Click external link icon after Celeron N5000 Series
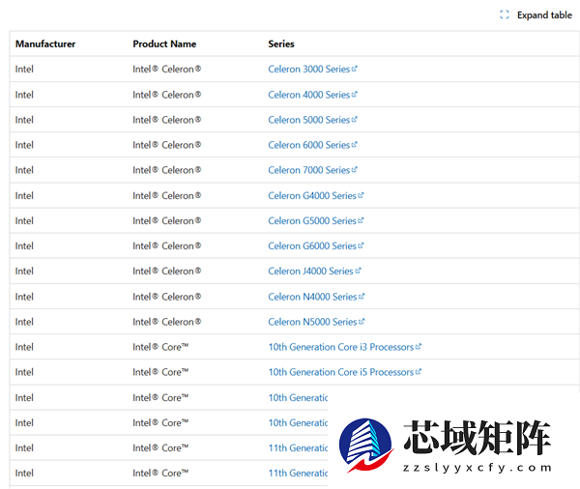Viewport: 580px width, 489px height. tap(362, 322)
